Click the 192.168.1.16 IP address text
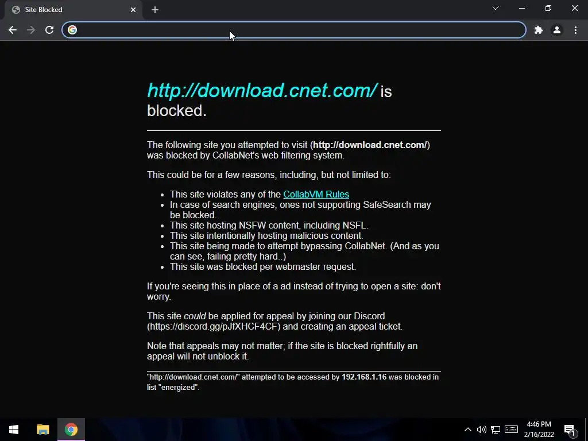Screen dimensions: 588x441 (x=363, y=377)
